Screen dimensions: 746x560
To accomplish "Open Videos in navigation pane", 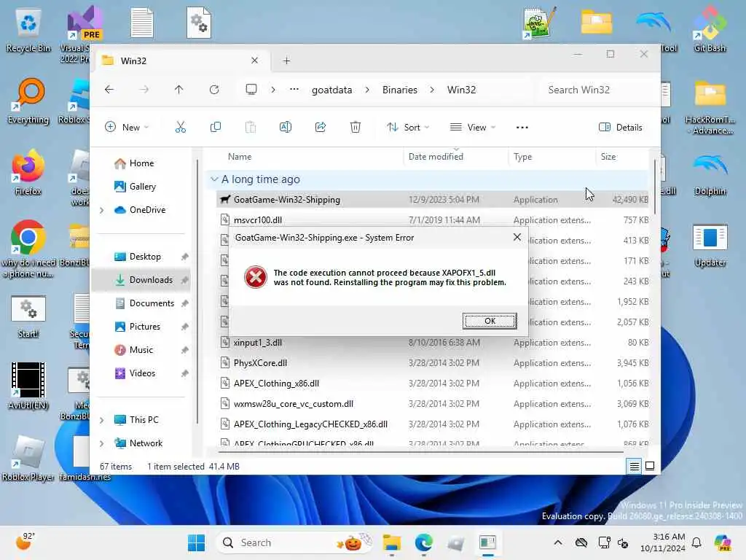I will (142, 373).
